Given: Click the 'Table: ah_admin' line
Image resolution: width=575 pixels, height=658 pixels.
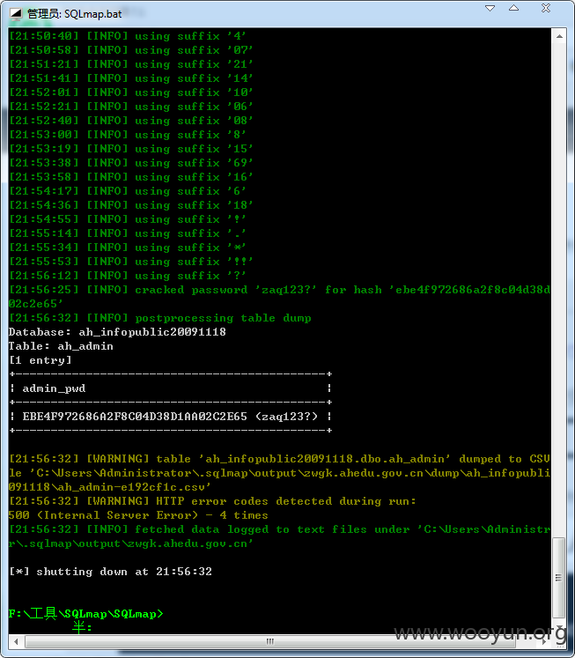Looking at the screenshot, I should coord(62,346).
